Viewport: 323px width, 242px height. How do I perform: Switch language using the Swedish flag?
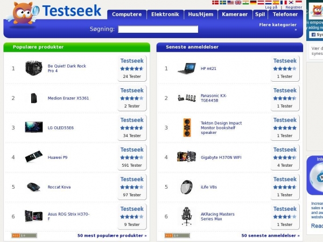pyautogui.click(x=223, y=3)
